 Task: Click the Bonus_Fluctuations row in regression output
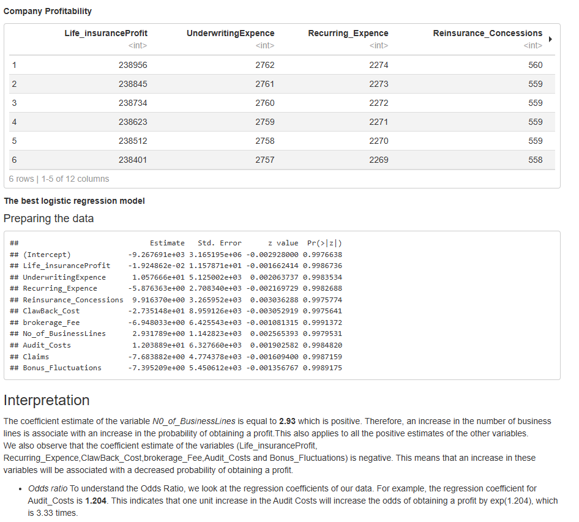pyautogui.click(x=62, y=368)
